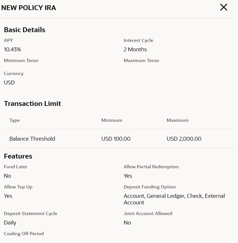Click the Type column header
This screenshot has width=238, height=243.
(x=15, y=120)
